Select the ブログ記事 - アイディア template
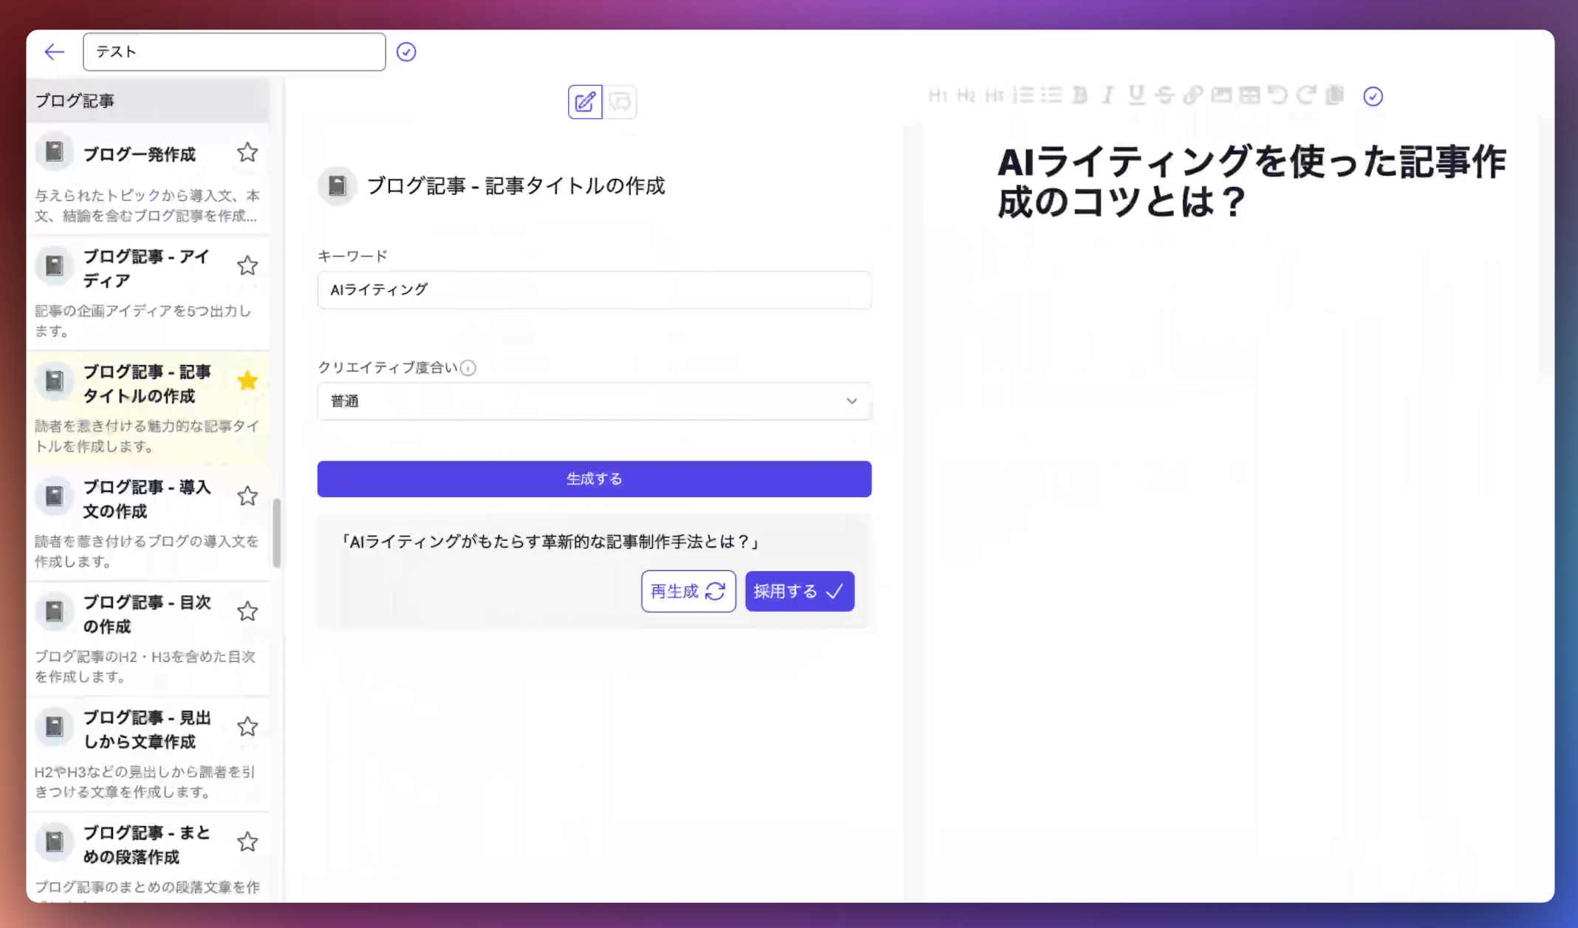Viewport: 1578px width, 928px height. (146, 269)
